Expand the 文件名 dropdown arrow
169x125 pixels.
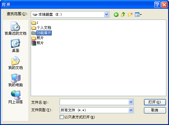coord(131,102)
